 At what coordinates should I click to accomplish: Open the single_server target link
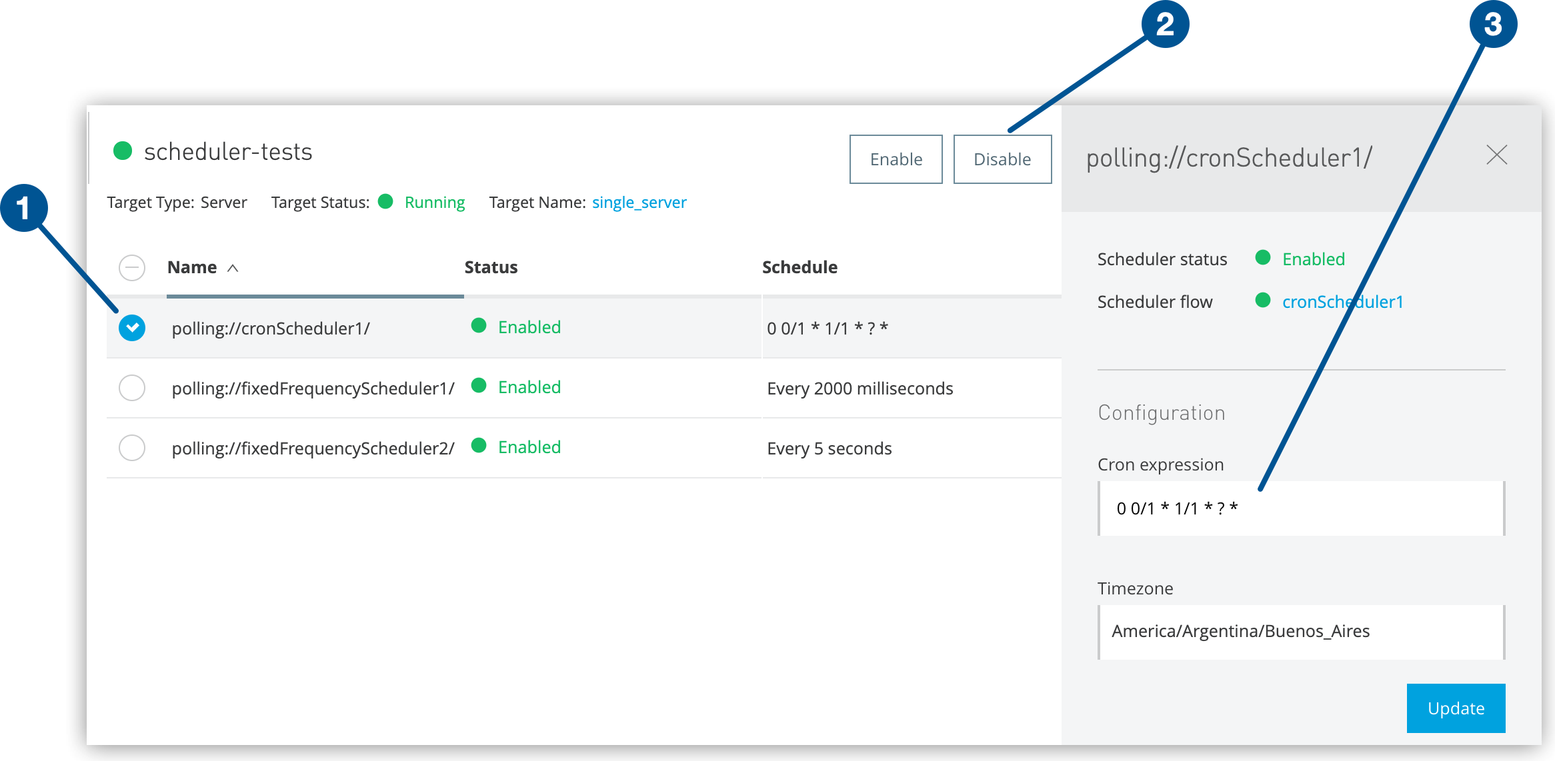click(x=639, y=203)
